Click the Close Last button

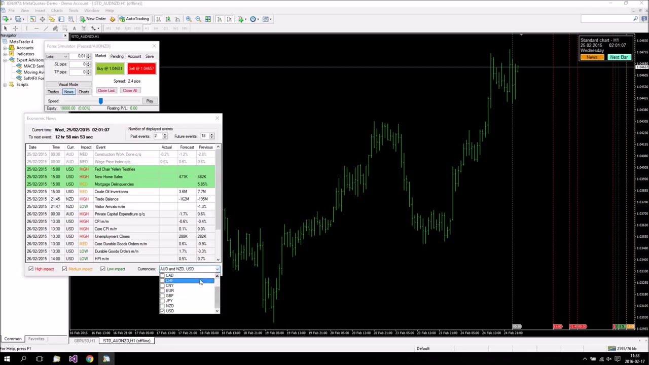pyautogui.click(x=106, y=91)
